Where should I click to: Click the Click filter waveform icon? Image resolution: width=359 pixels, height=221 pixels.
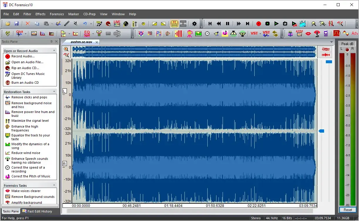[19, 34]
